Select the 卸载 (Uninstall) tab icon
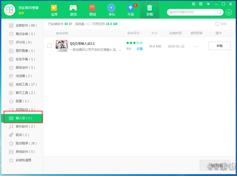Screen dimensions: 237x176 (150, 10)
